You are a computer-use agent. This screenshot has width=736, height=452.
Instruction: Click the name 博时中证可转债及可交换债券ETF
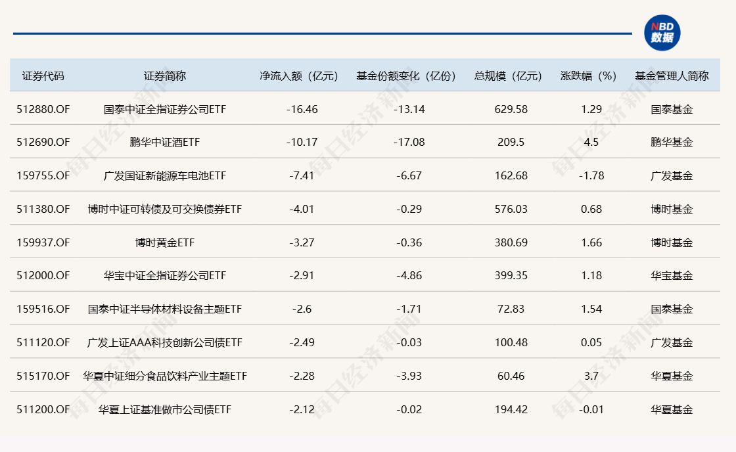[165, 209]
